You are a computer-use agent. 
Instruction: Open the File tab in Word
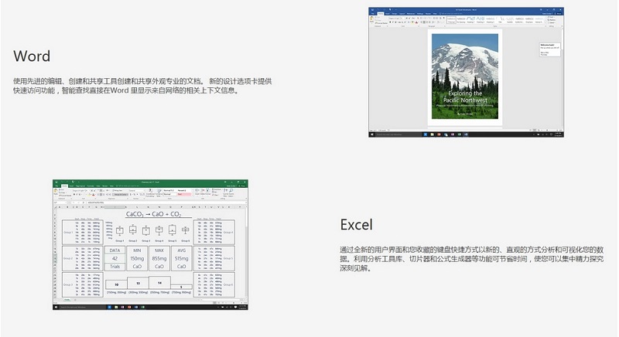point(372,13)
